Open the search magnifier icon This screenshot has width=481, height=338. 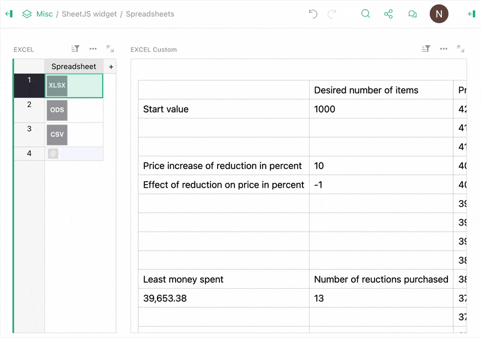tap(366, 14)
